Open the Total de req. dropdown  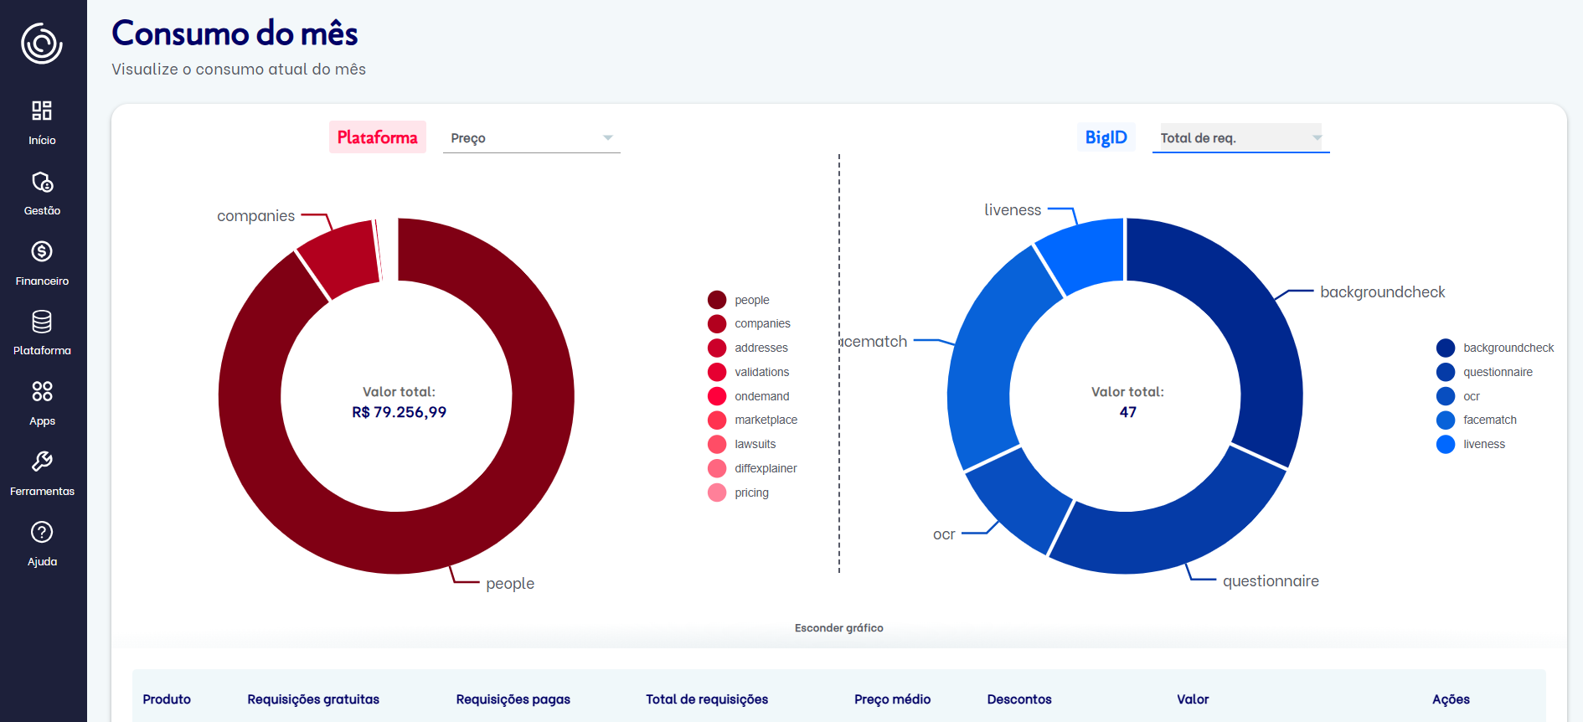(x=1240, y=138)
